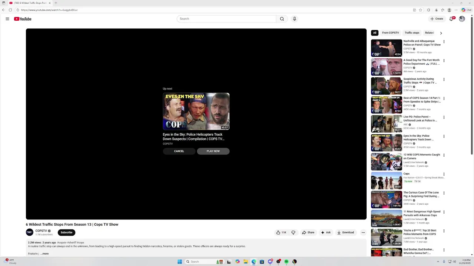The image size is (474, 266).
Task: Add page to browser favorites star
Action: pos(420,10)
